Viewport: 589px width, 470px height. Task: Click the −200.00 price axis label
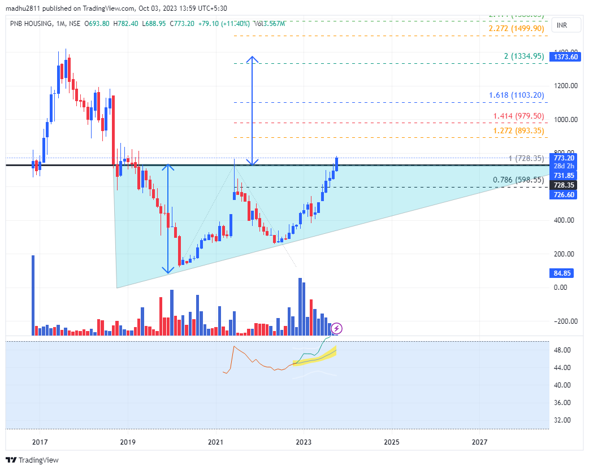click(x=566, y=321)
